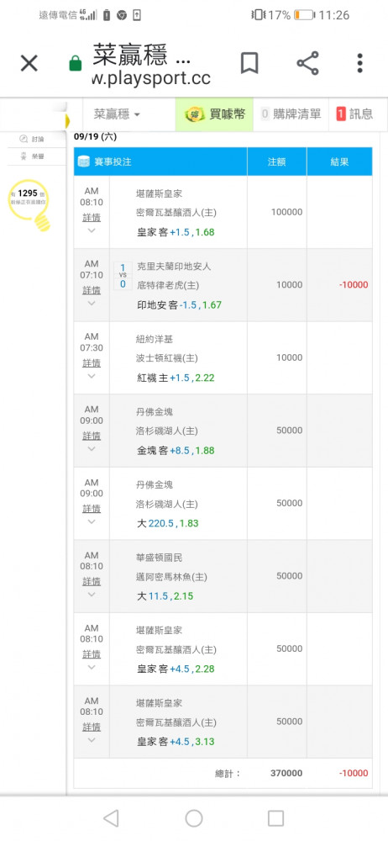Open 詳情 link for 金塊 客 +8.5 bet
The height and width of the screenshot is (841, 388).
pos(91,436)
